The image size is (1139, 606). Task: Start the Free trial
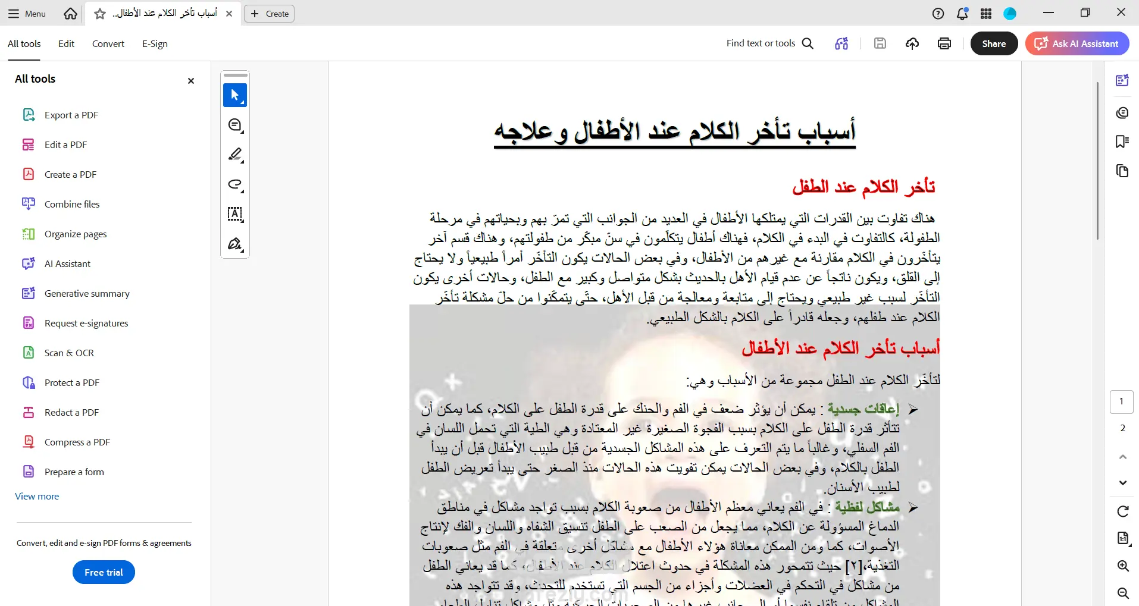[x=104, y=572]
